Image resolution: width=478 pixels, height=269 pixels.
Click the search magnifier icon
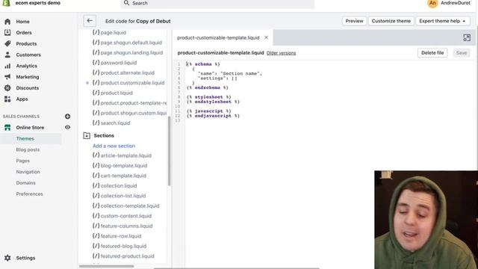126,3
